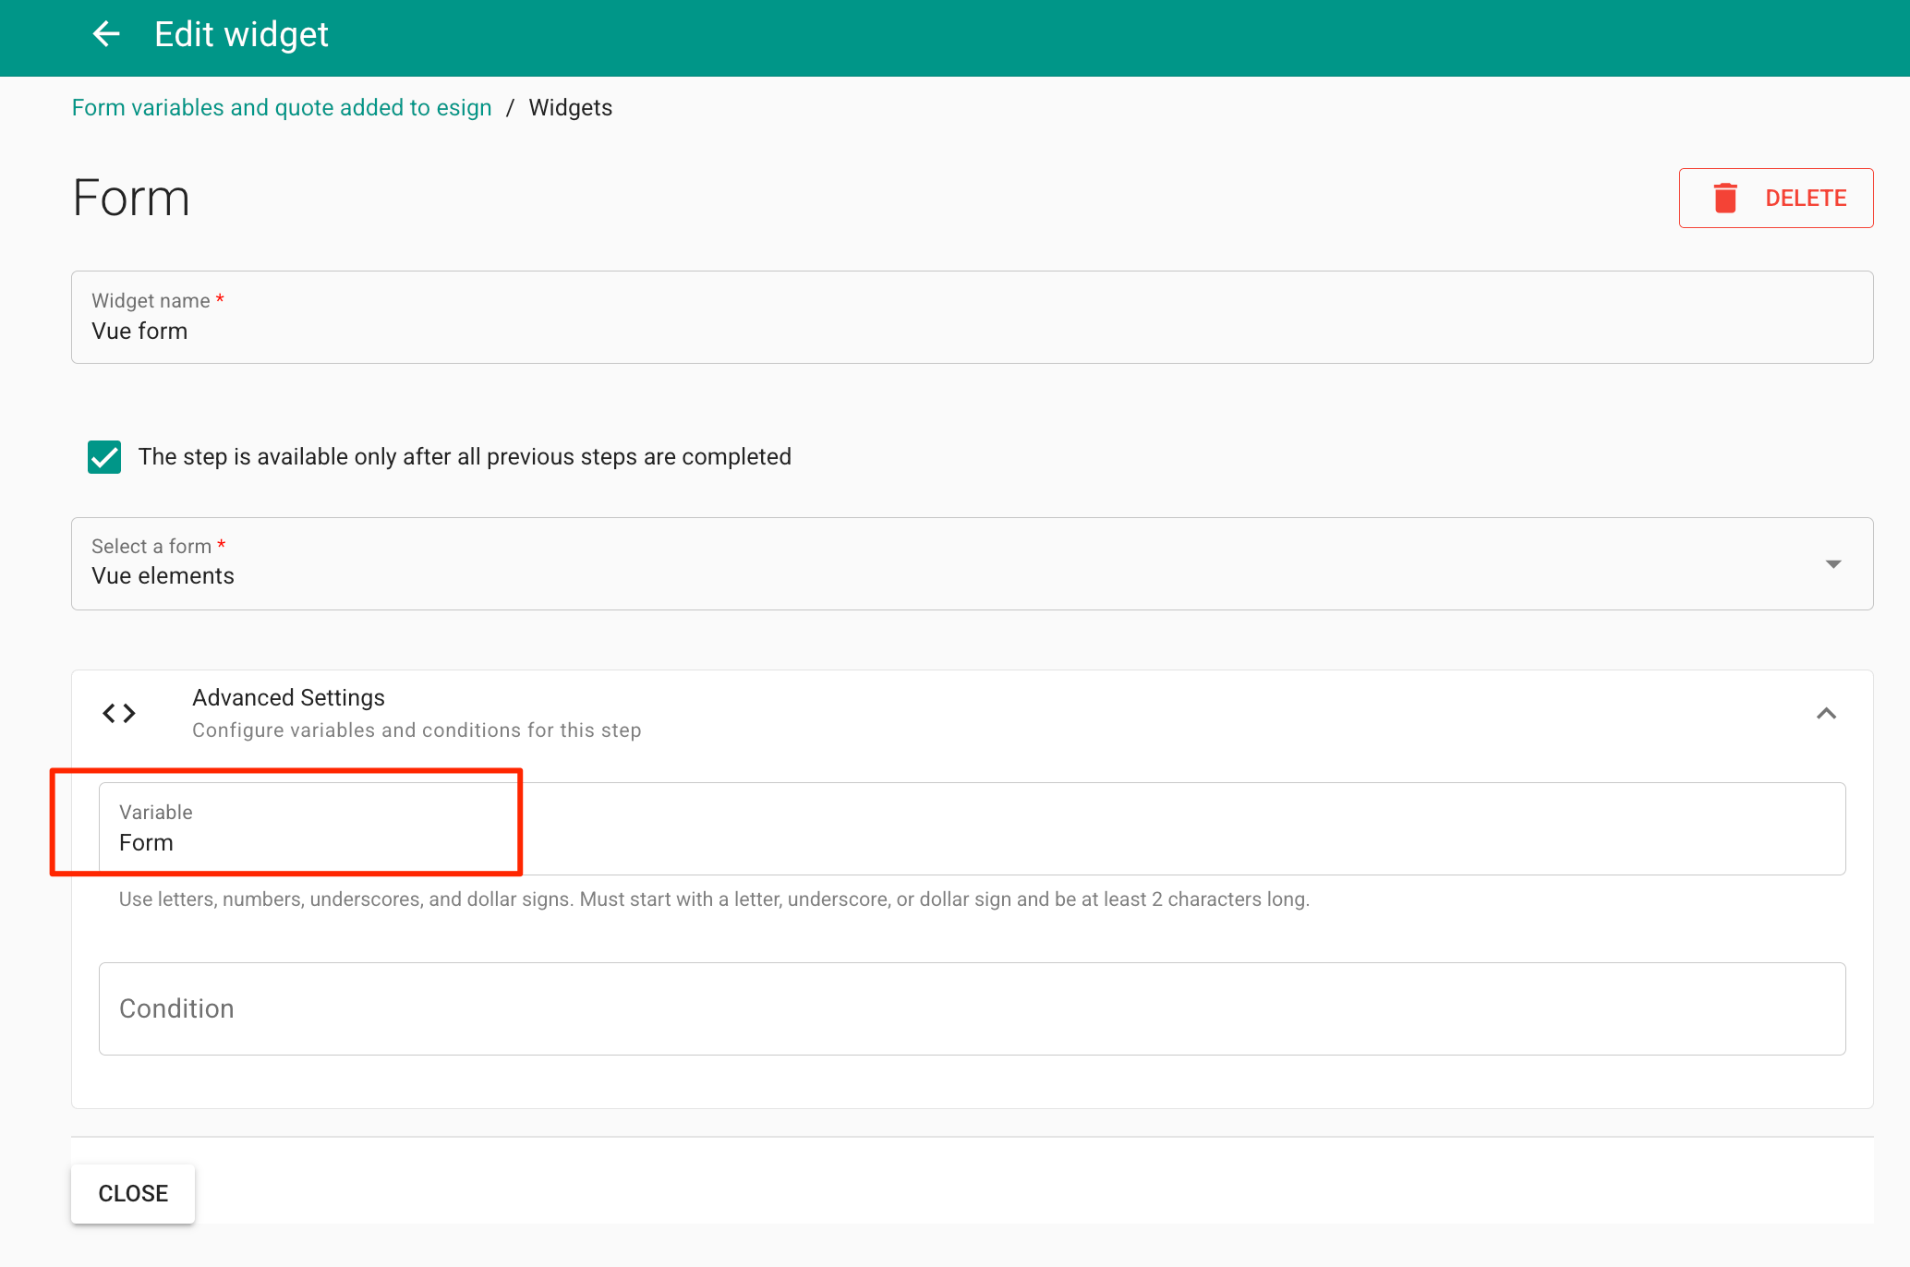Click the dropdown arrow in the Select a form field
Image resolution: width=1910 pixels, height=1267 pixels.
tap(1833, 563)
